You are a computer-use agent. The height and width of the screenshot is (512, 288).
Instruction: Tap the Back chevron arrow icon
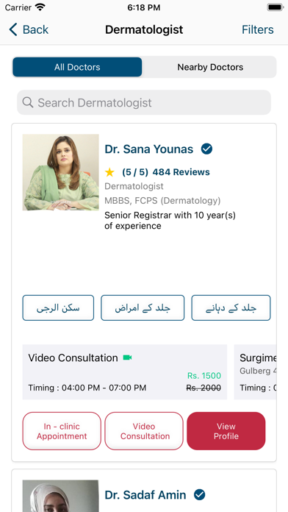tap(13, 29)
